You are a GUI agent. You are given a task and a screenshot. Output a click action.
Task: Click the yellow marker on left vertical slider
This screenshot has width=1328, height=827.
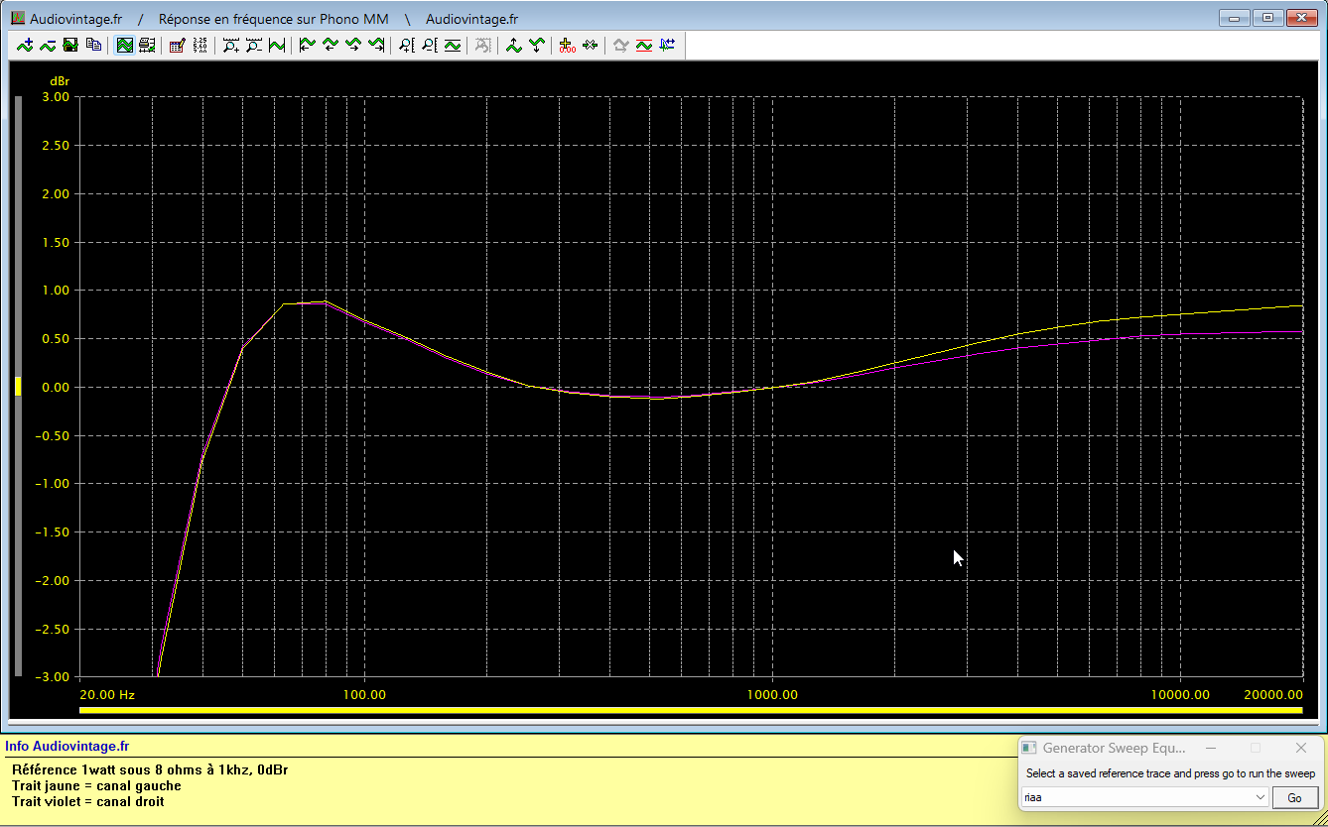17,387
